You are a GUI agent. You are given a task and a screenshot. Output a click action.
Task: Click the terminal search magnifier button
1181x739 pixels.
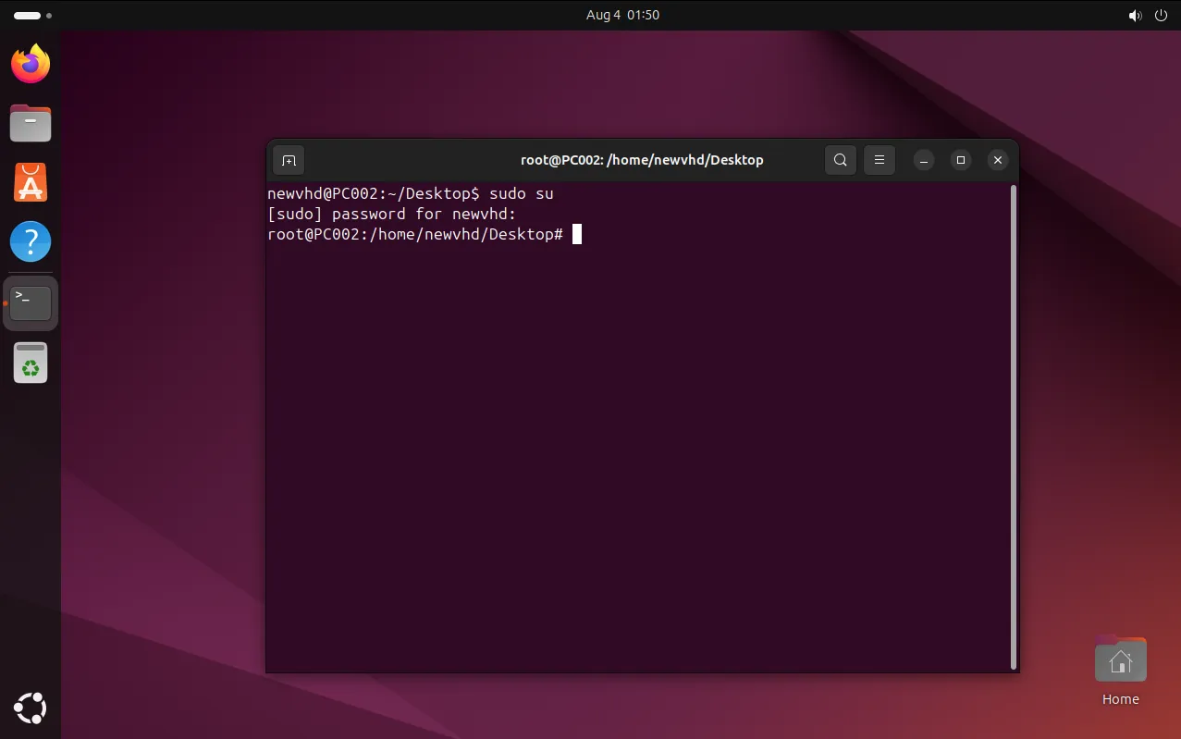click(x=840, y=160)
